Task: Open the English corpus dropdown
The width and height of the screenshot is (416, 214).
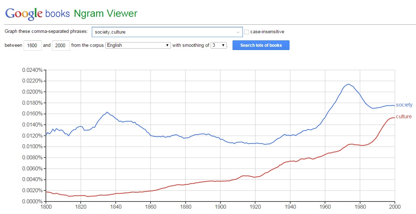Action: click(138, 45)
